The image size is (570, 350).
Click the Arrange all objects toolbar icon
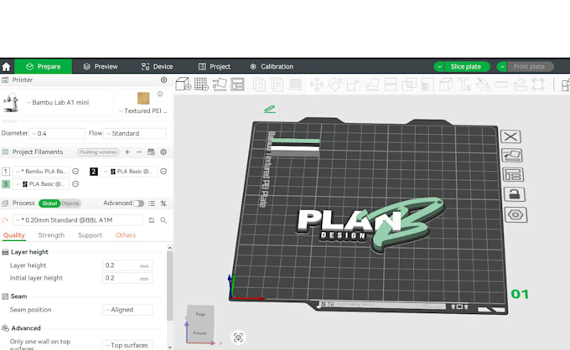pos(237,85)
